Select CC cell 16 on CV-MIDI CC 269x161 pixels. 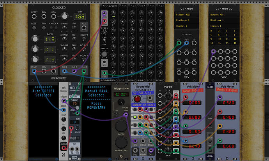click(235, 43)
